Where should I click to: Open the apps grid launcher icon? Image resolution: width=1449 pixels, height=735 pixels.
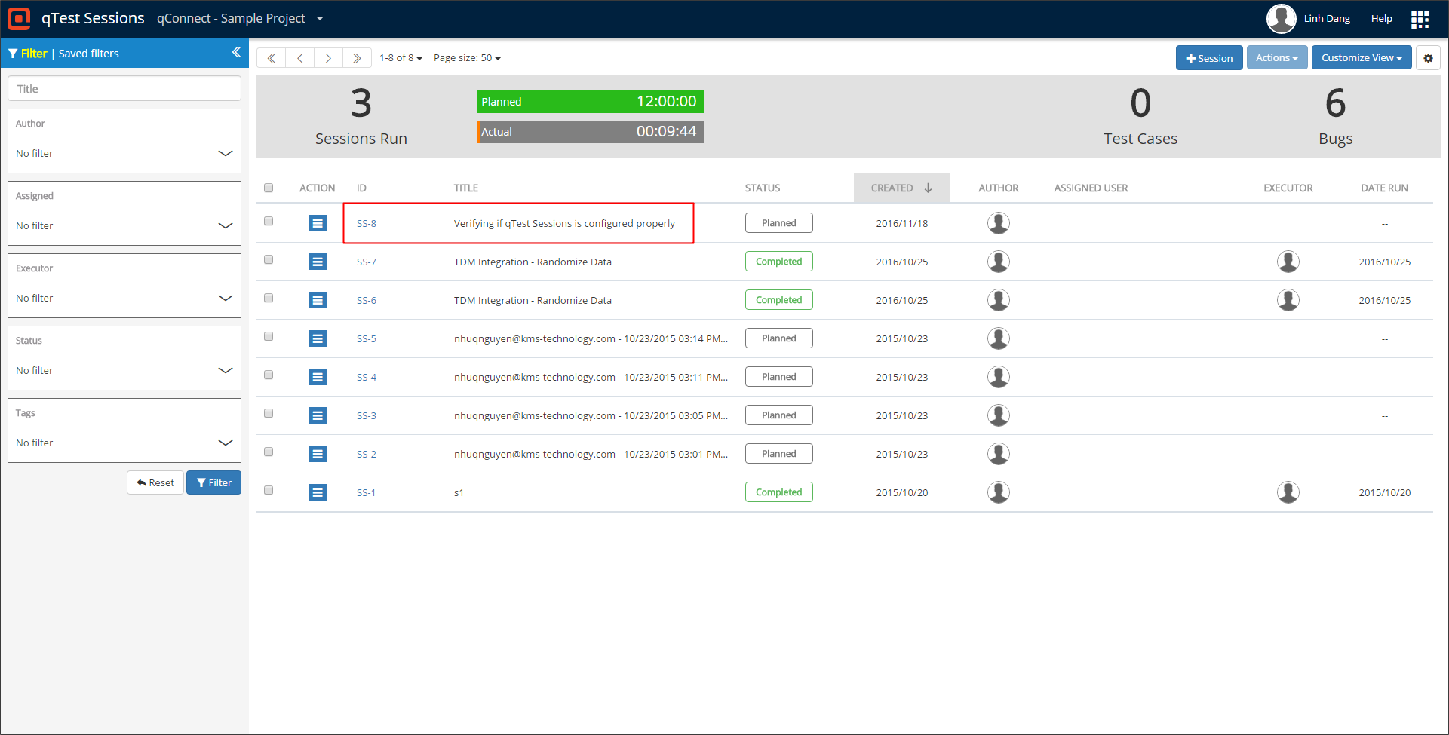pyautogui.click(x=1420, y=19)
